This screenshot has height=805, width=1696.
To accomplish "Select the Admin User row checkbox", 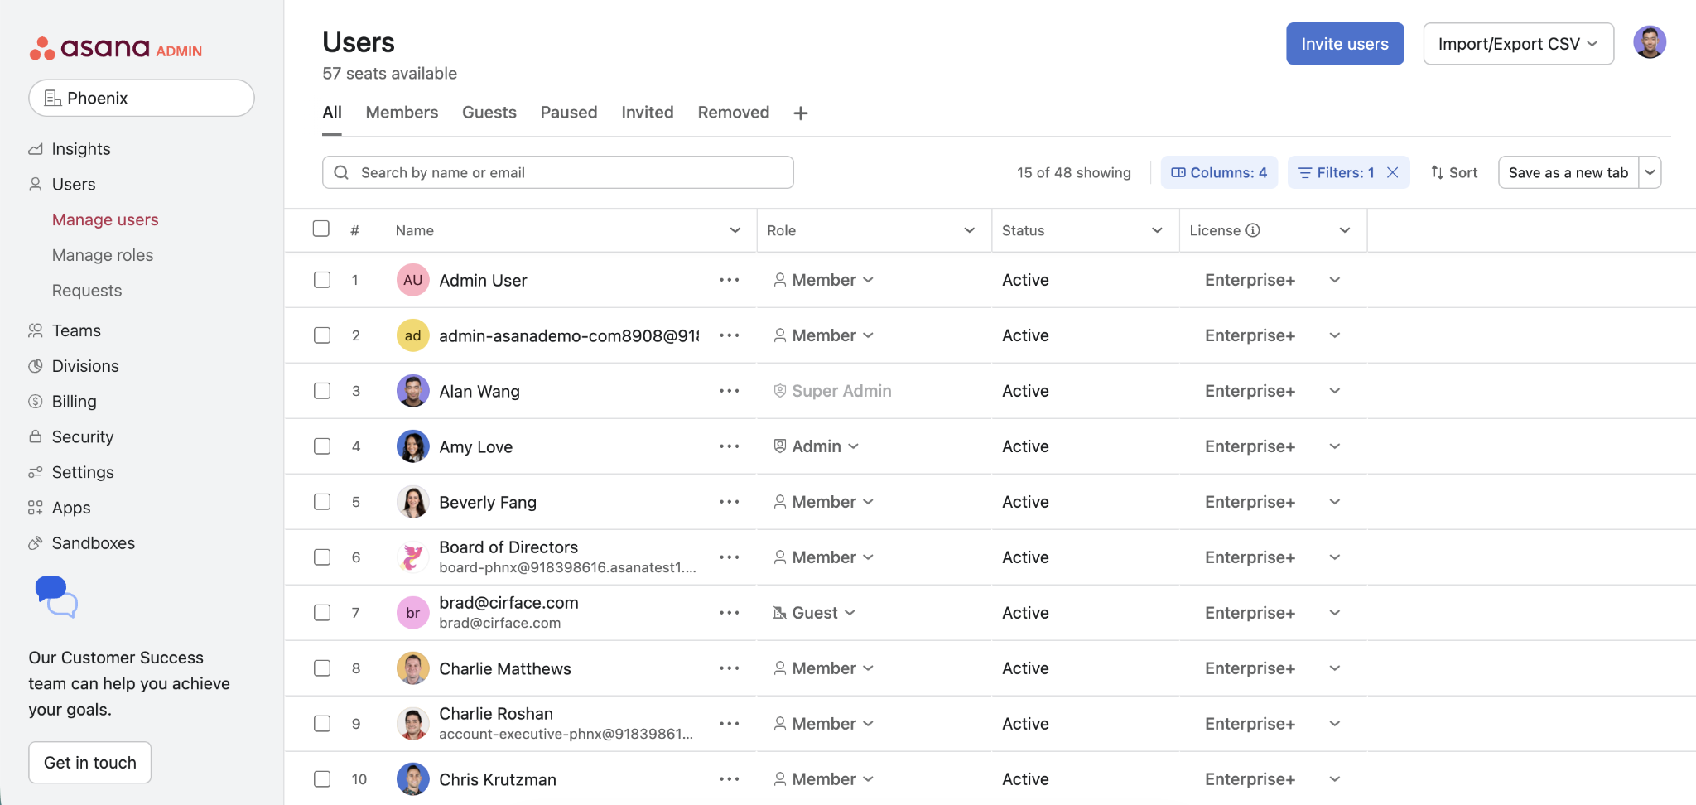I will [322, 280].
